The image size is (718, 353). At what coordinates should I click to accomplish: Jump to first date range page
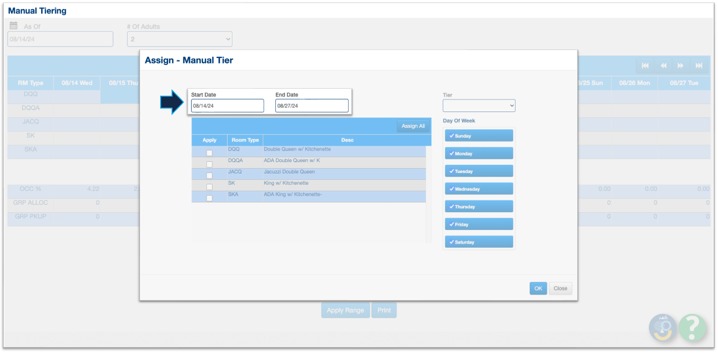click(645, 65)
